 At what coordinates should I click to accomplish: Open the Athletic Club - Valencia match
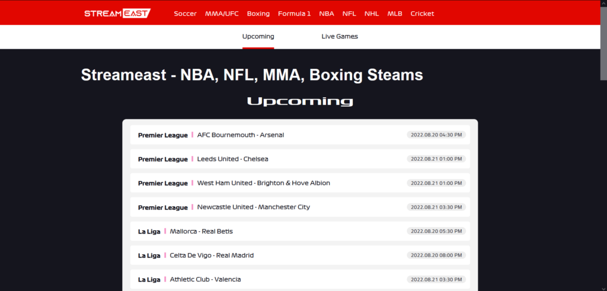pyautogui.click(x=205, y=279)
